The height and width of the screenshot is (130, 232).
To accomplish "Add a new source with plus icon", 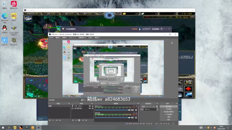I will coord(73,120).
